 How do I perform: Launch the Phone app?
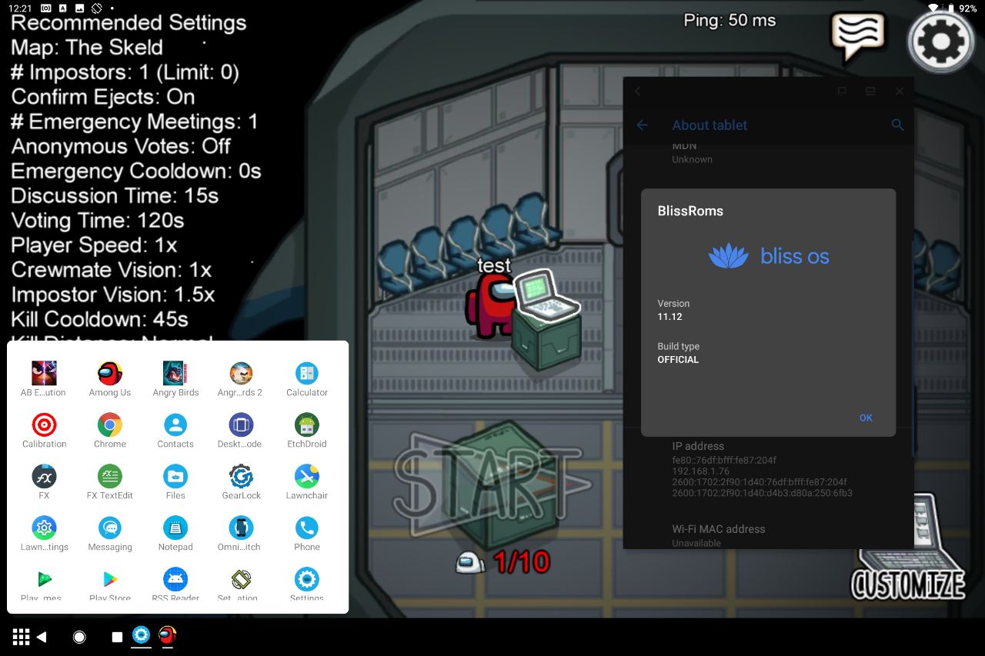click(307, 534)
